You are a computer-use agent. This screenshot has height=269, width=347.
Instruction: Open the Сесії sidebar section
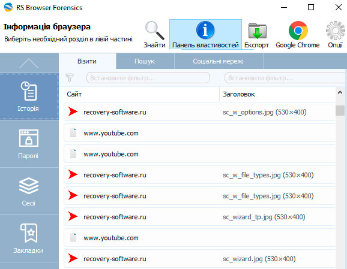29,191
